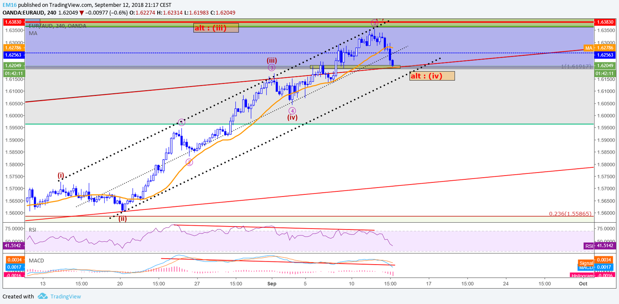Click date '17' on the time axis
Screen dimensions: 619x304
coord(429,283)
